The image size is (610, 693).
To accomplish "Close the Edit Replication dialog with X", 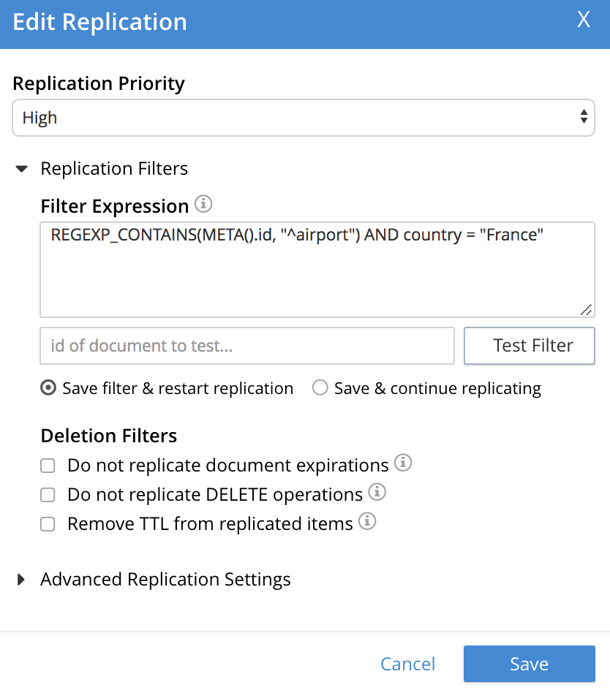I will (x=584, y=20).
